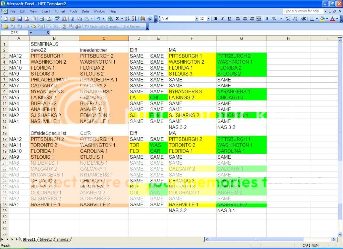Open the File menu
Viewport: 343px width, 249px height.
(x=13, y=11)
